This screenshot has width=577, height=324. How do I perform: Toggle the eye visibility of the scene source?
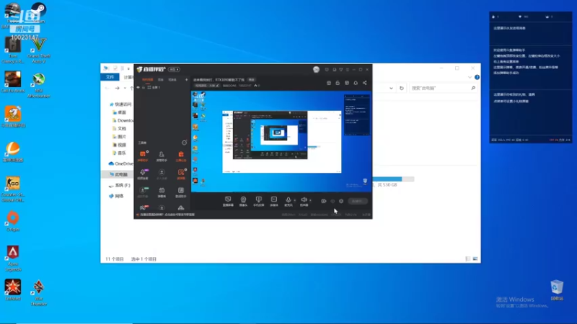(x=138, y=87)
